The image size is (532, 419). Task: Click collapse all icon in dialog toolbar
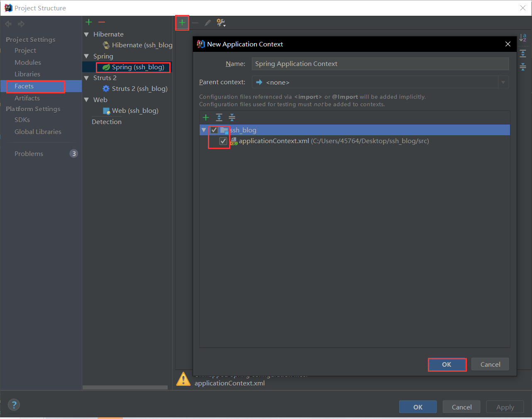232,117
